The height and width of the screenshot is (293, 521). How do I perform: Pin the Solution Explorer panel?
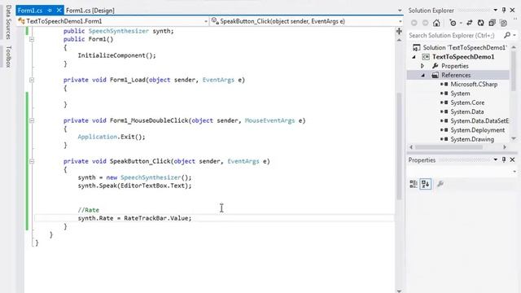point(504,11)
